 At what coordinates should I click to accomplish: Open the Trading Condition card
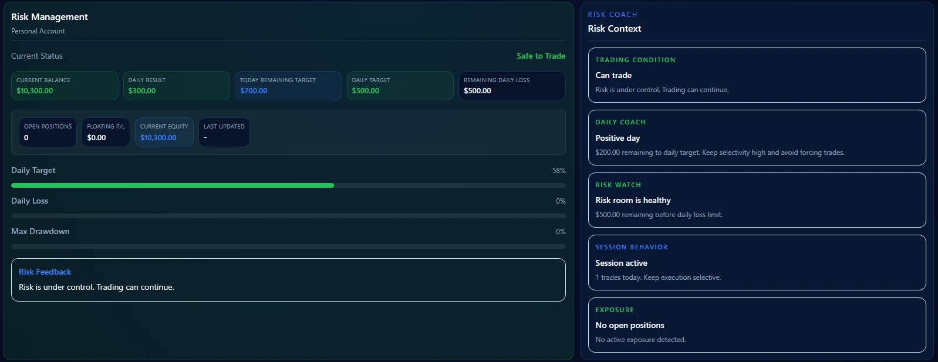pyautogui.click(x=757, y=75)
